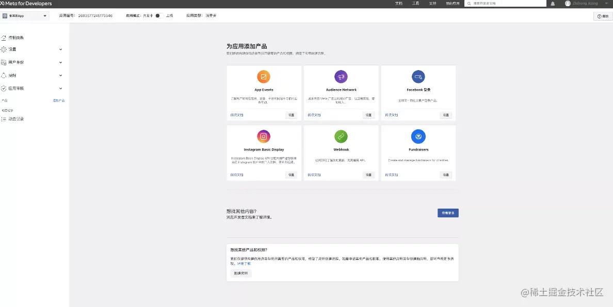This screenshot has height=307, width=613.
Task: Open 文档 in the top navigation
Action: (x=399, y=4)
